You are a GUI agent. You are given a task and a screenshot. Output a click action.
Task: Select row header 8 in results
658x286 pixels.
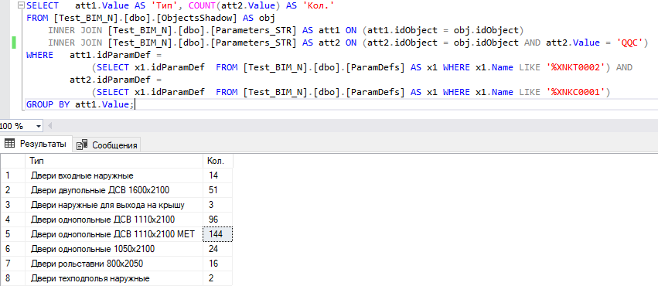click(13, 278)
